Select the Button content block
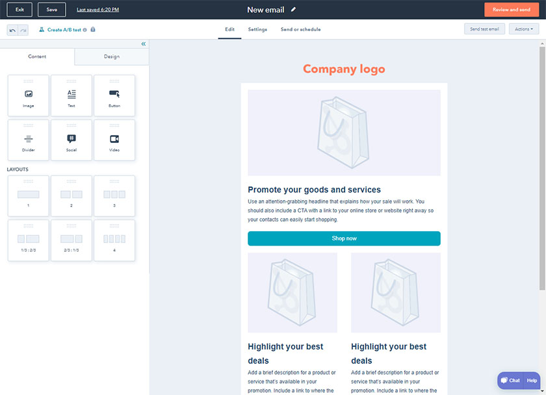Screen dimensions: 546x395 coord(114,96)
